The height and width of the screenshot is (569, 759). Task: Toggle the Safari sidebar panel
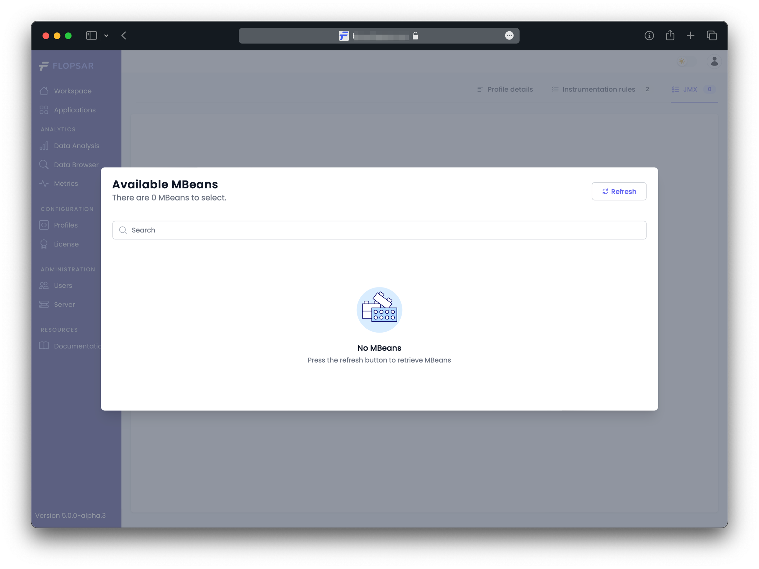91,36
